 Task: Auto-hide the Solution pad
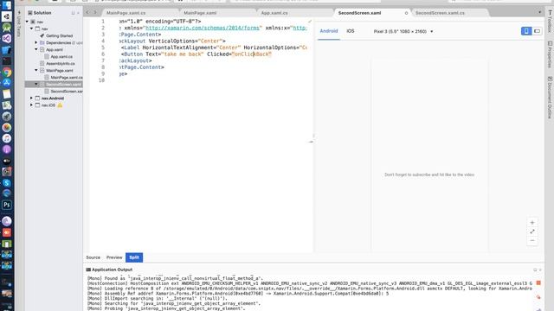coord(73,13)
